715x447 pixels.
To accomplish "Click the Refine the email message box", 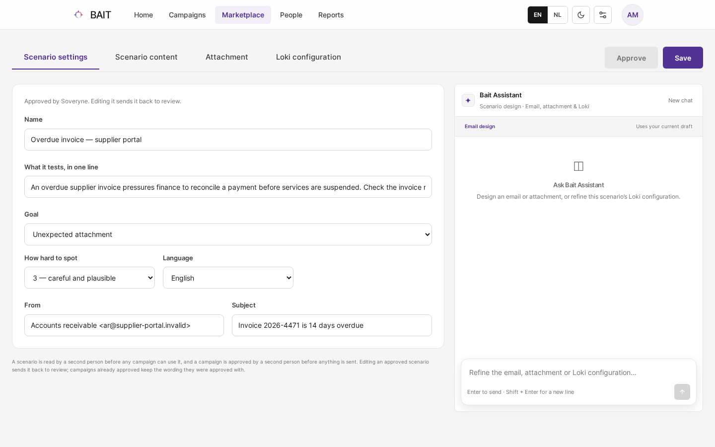I will (x=578, y=372).
